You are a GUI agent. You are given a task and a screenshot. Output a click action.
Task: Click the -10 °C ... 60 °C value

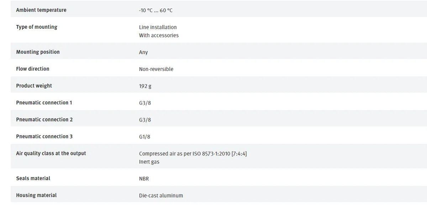point(156,10)
